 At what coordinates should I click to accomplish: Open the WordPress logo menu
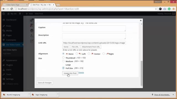click(x=4, y=14)
